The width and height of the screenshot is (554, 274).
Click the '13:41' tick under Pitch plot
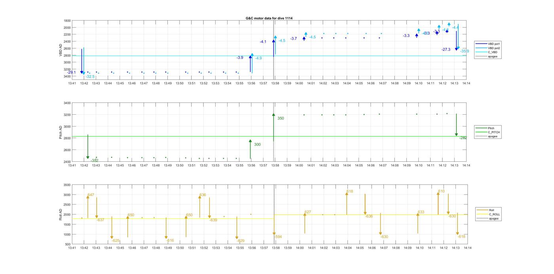click(72, 166)
